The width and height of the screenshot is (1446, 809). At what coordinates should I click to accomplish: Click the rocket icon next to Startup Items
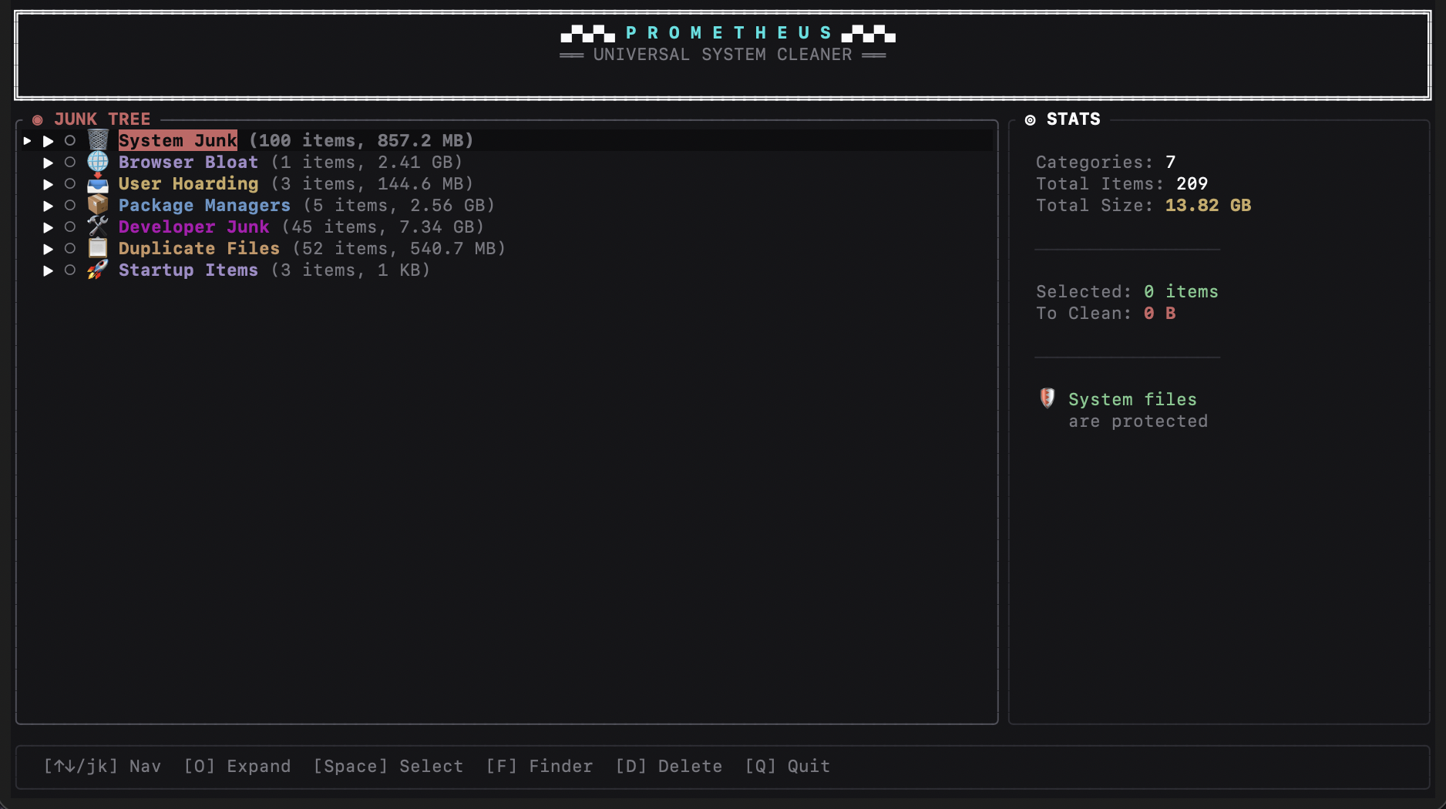point(97,270)
